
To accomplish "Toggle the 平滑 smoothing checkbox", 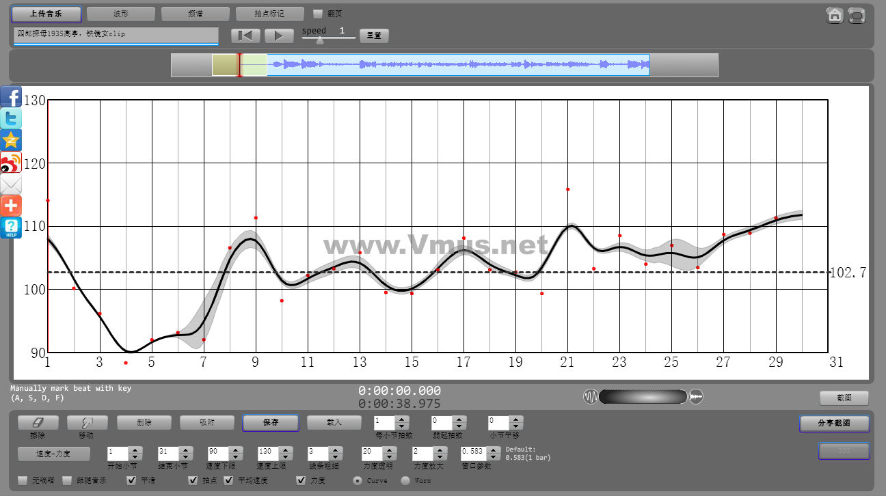I will 132,480.
